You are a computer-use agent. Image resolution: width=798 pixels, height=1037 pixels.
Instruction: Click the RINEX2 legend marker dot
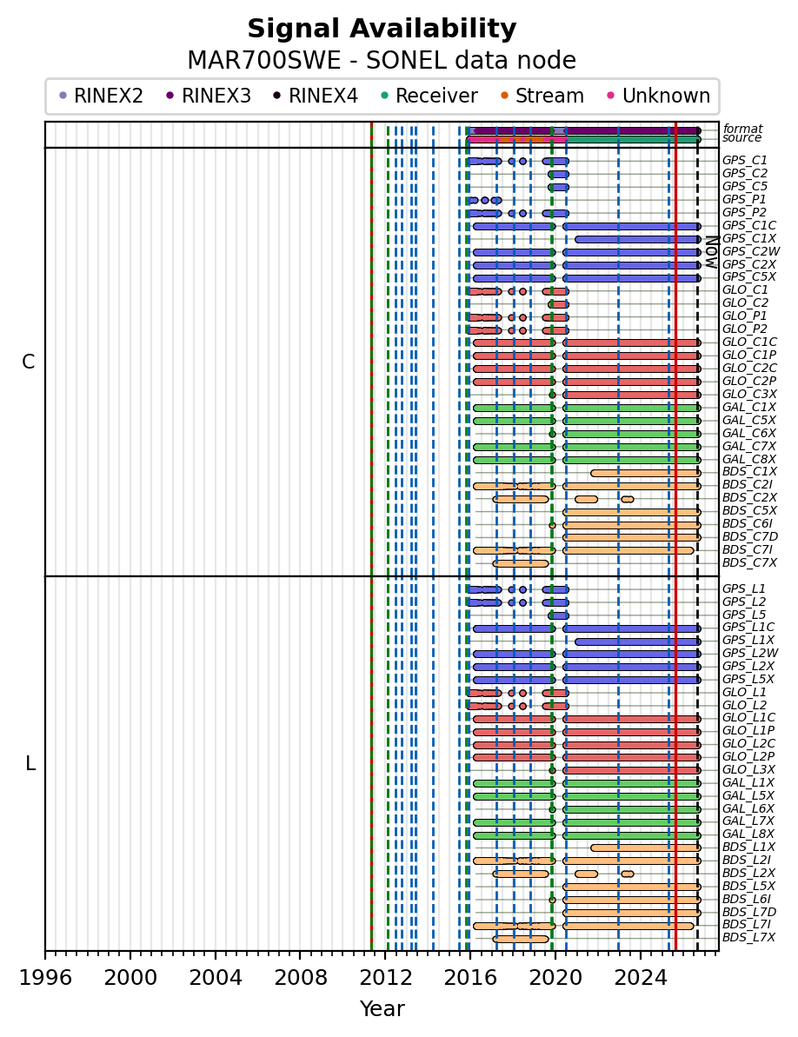point(63,96)
